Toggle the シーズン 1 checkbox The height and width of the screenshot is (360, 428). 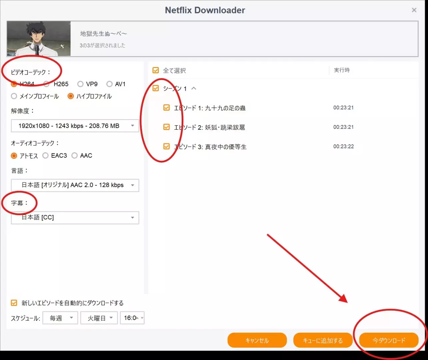(x=156, y=88)
